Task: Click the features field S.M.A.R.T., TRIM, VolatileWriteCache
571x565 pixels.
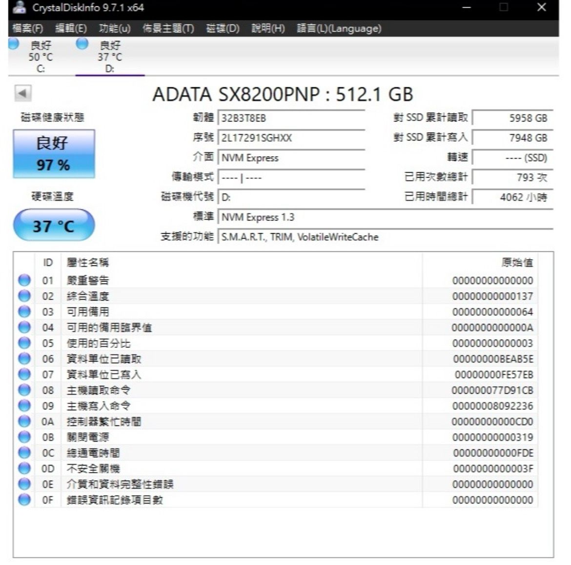Action: 385,237
